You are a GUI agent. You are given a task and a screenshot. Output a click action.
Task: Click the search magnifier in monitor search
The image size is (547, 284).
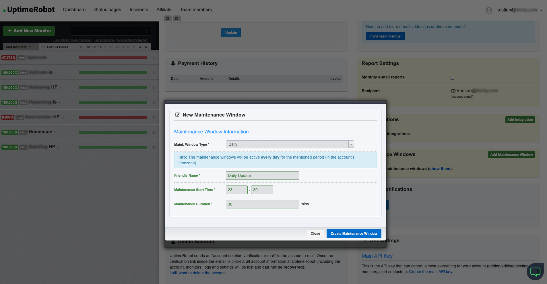coord(146,31)
